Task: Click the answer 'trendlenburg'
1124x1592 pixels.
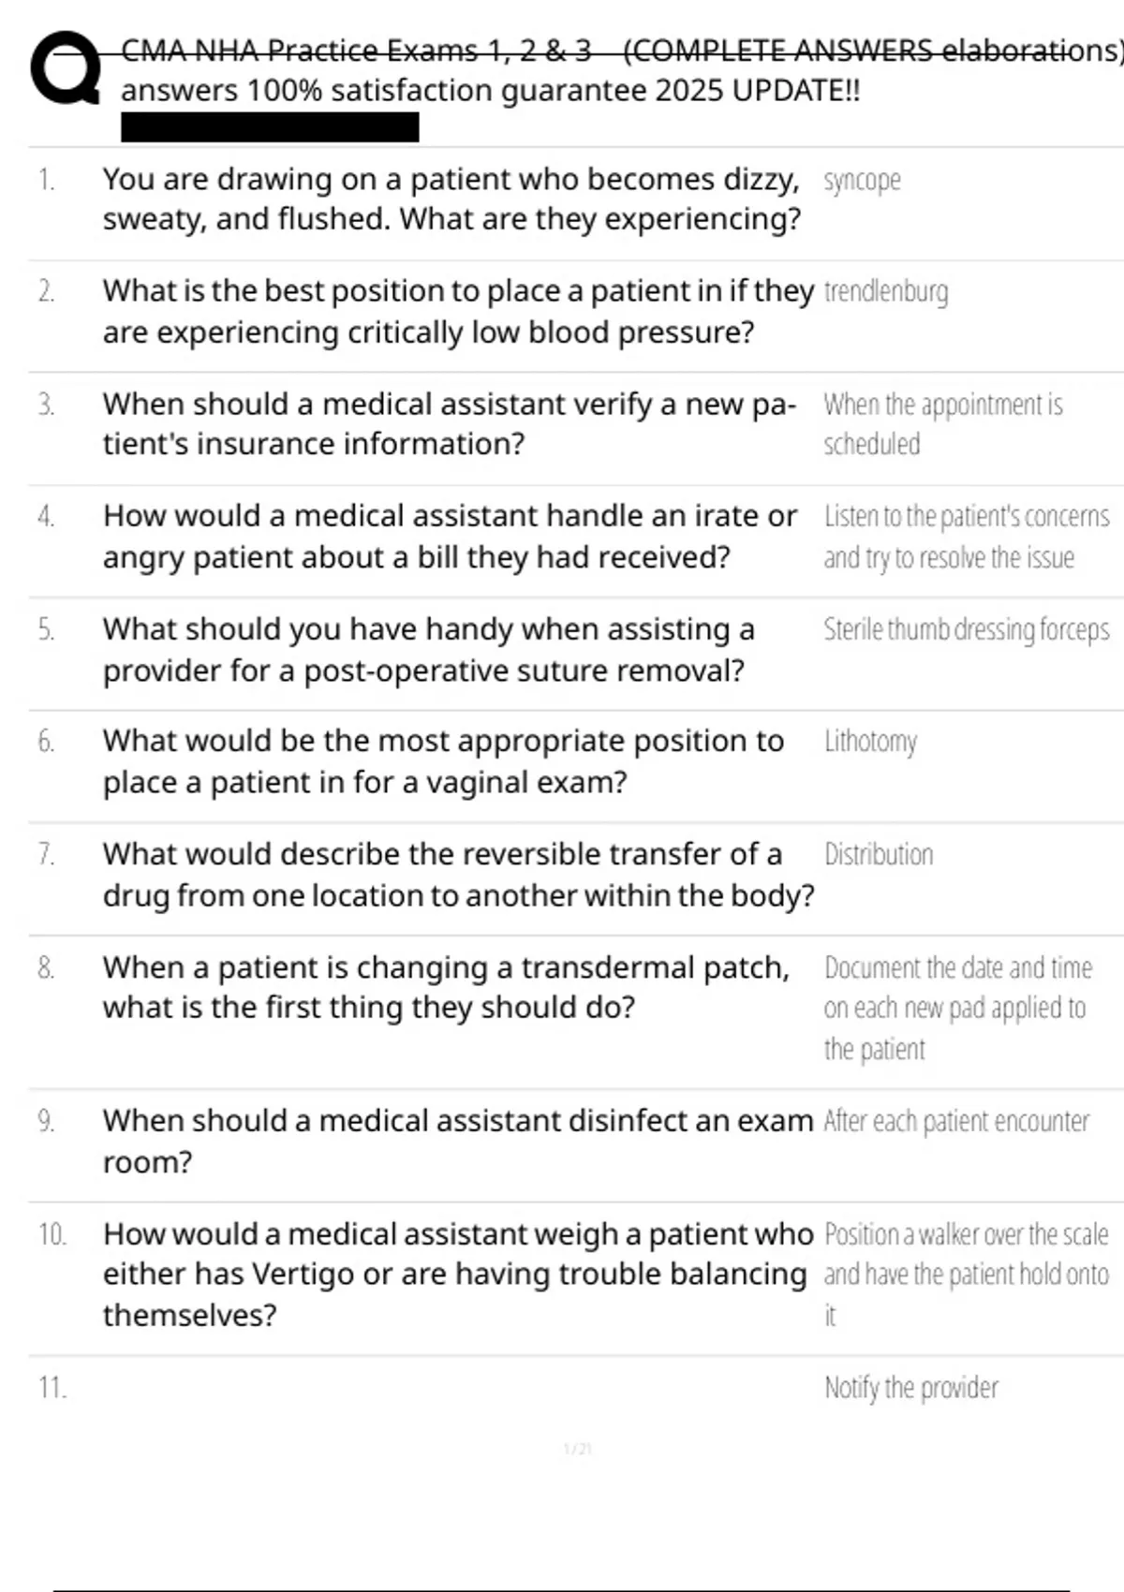Action: click(886, 291)
